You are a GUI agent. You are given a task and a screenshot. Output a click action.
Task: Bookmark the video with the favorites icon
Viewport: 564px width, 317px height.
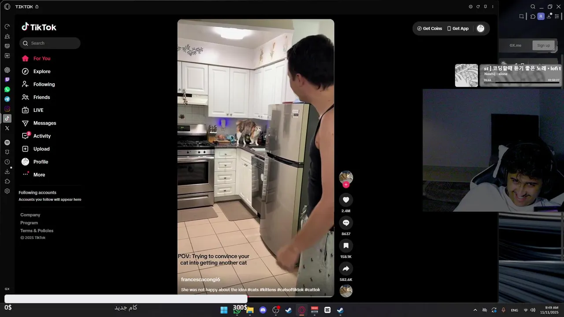tap(346, 246)
